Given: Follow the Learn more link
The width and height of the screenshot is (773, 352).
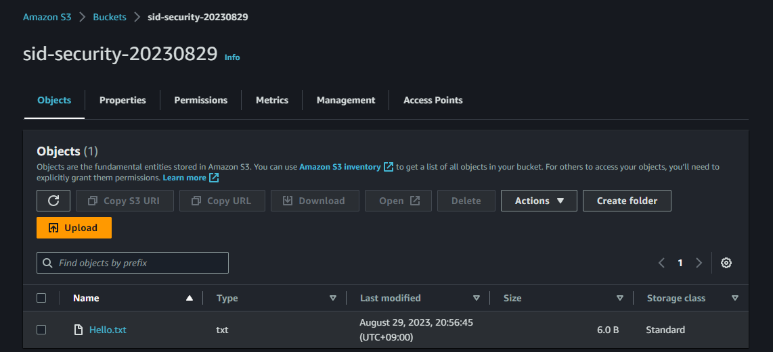Looking at the screenshot, I should click(x=184, y=178).
